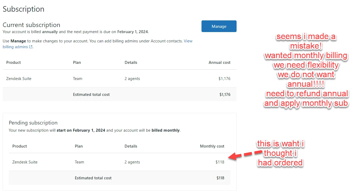Select the Subscription page heading
The image size is (357, 191).
coord(23,9)
